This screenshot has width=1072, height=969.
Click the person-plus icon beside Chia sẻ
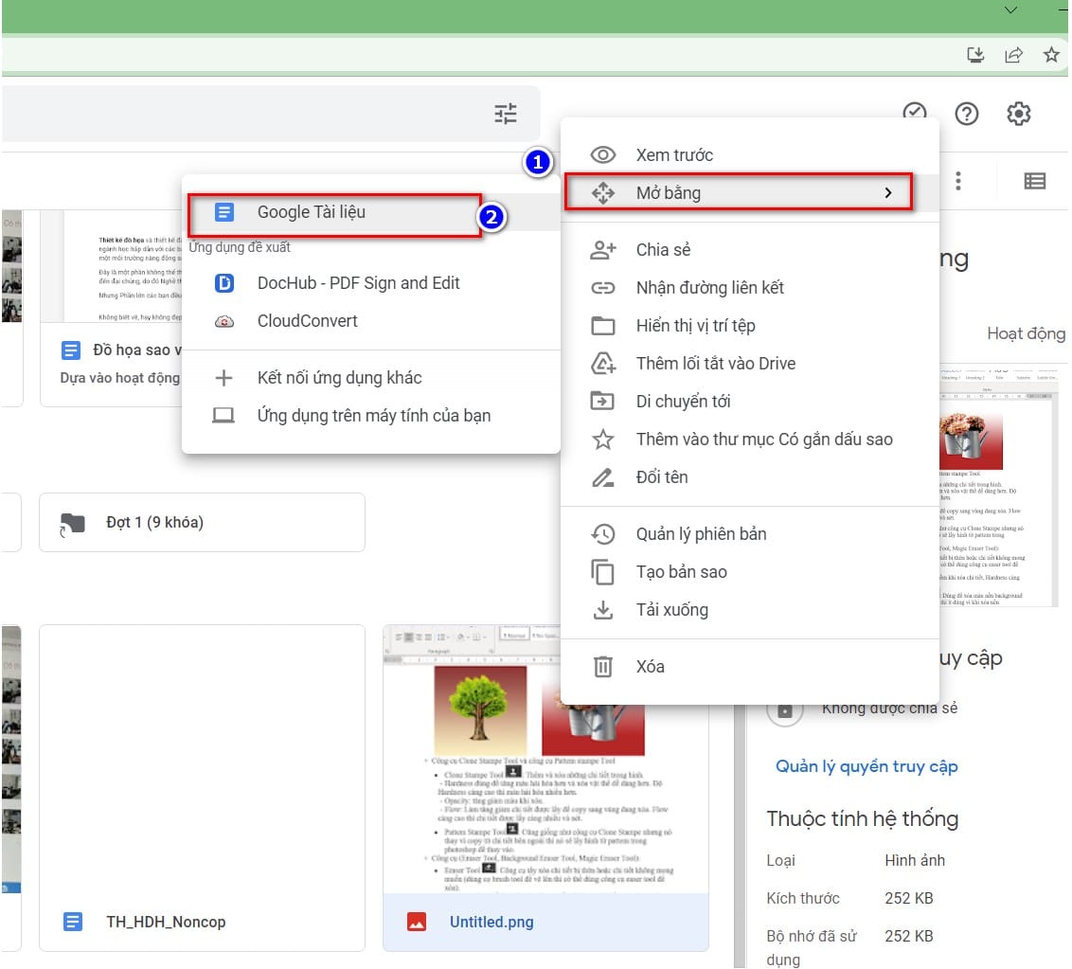click(602, 250)
